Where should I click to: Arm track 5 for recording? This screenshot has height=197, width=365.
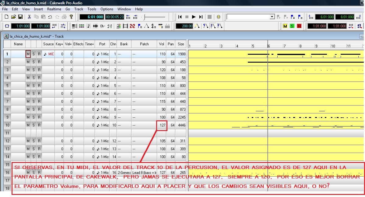[39, 86]
